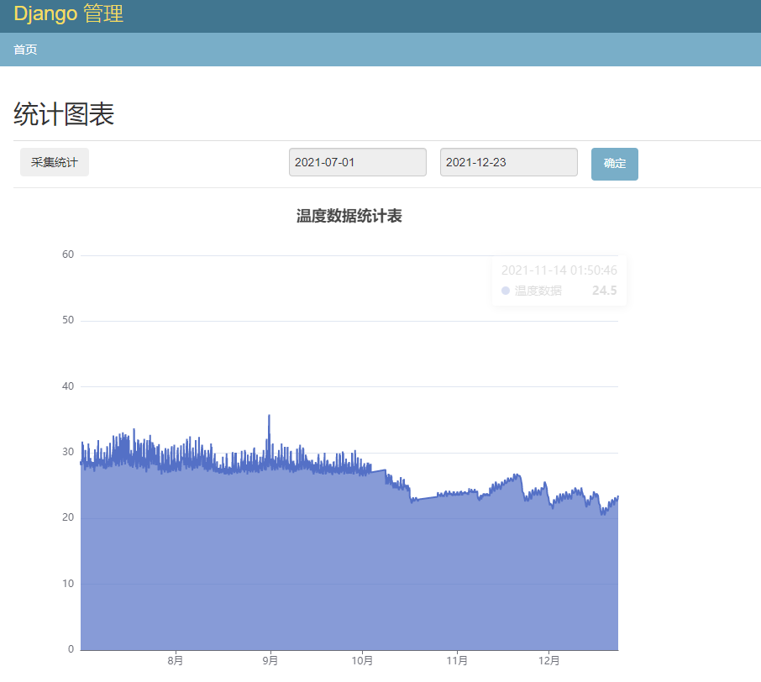
Task: Click the chart title 温度数据统计表
Action: coord(349,216)
